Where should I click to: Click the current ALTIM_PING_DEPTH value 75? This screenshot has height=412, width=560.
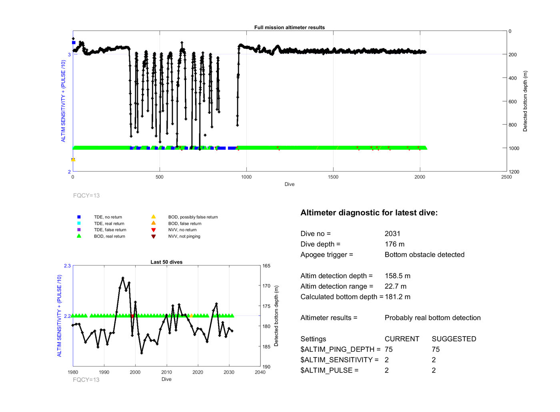click(x=389, y=349)
